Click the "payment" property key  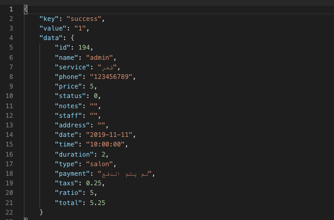click(72, 173)
